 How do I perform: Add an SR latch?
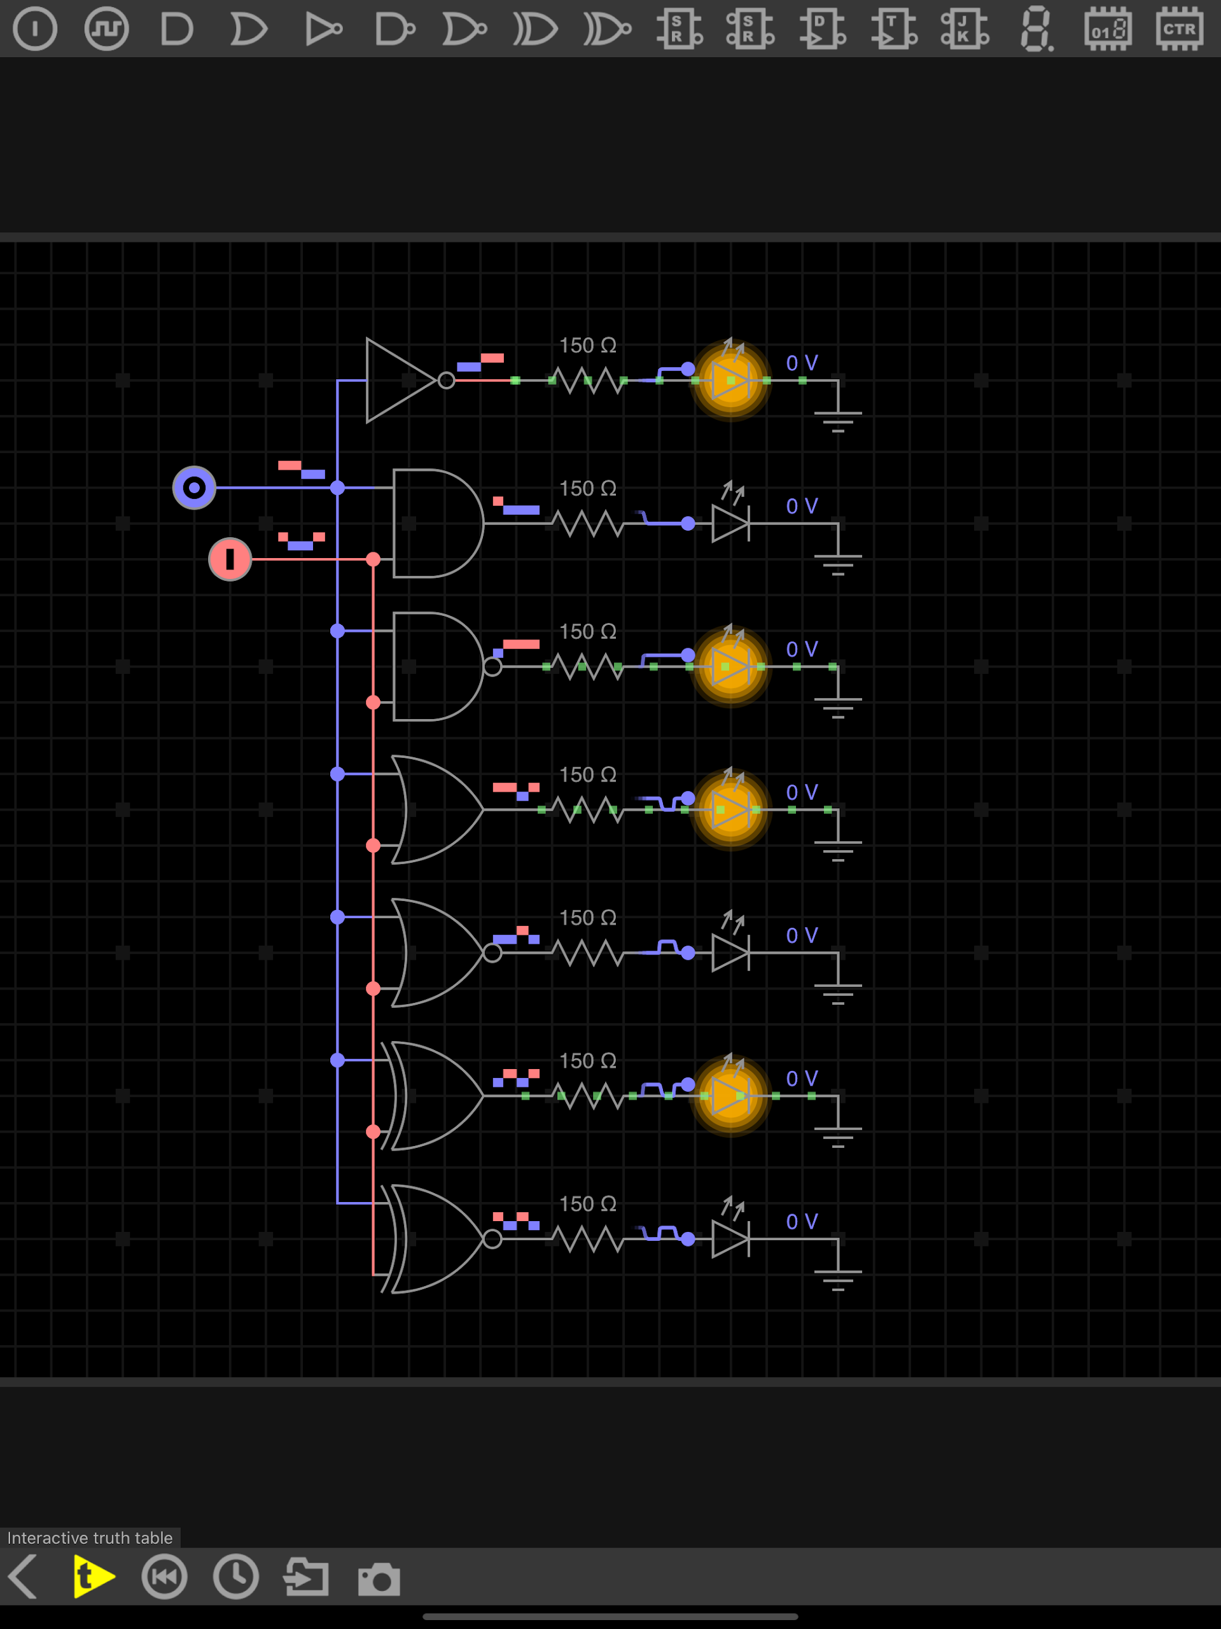[x=679, y=30]
